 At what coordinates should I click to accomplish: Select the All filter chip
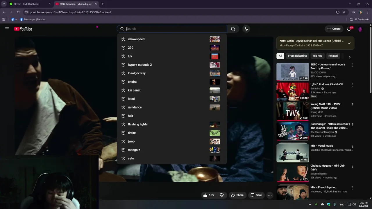point(280,56)
